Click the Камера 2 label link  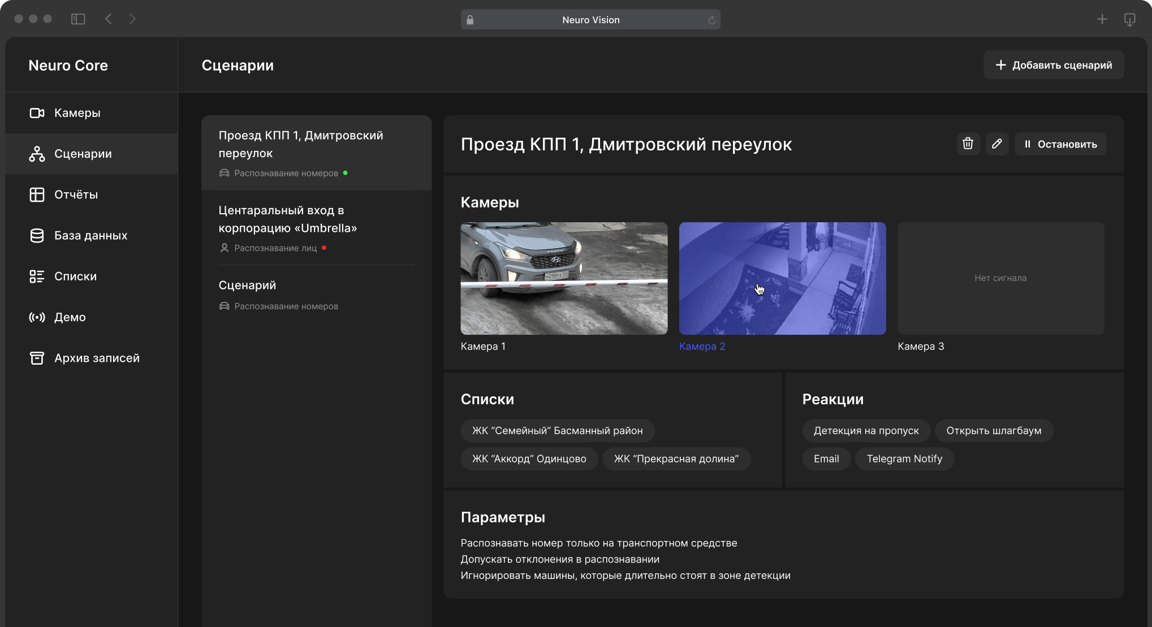point(702,347)
